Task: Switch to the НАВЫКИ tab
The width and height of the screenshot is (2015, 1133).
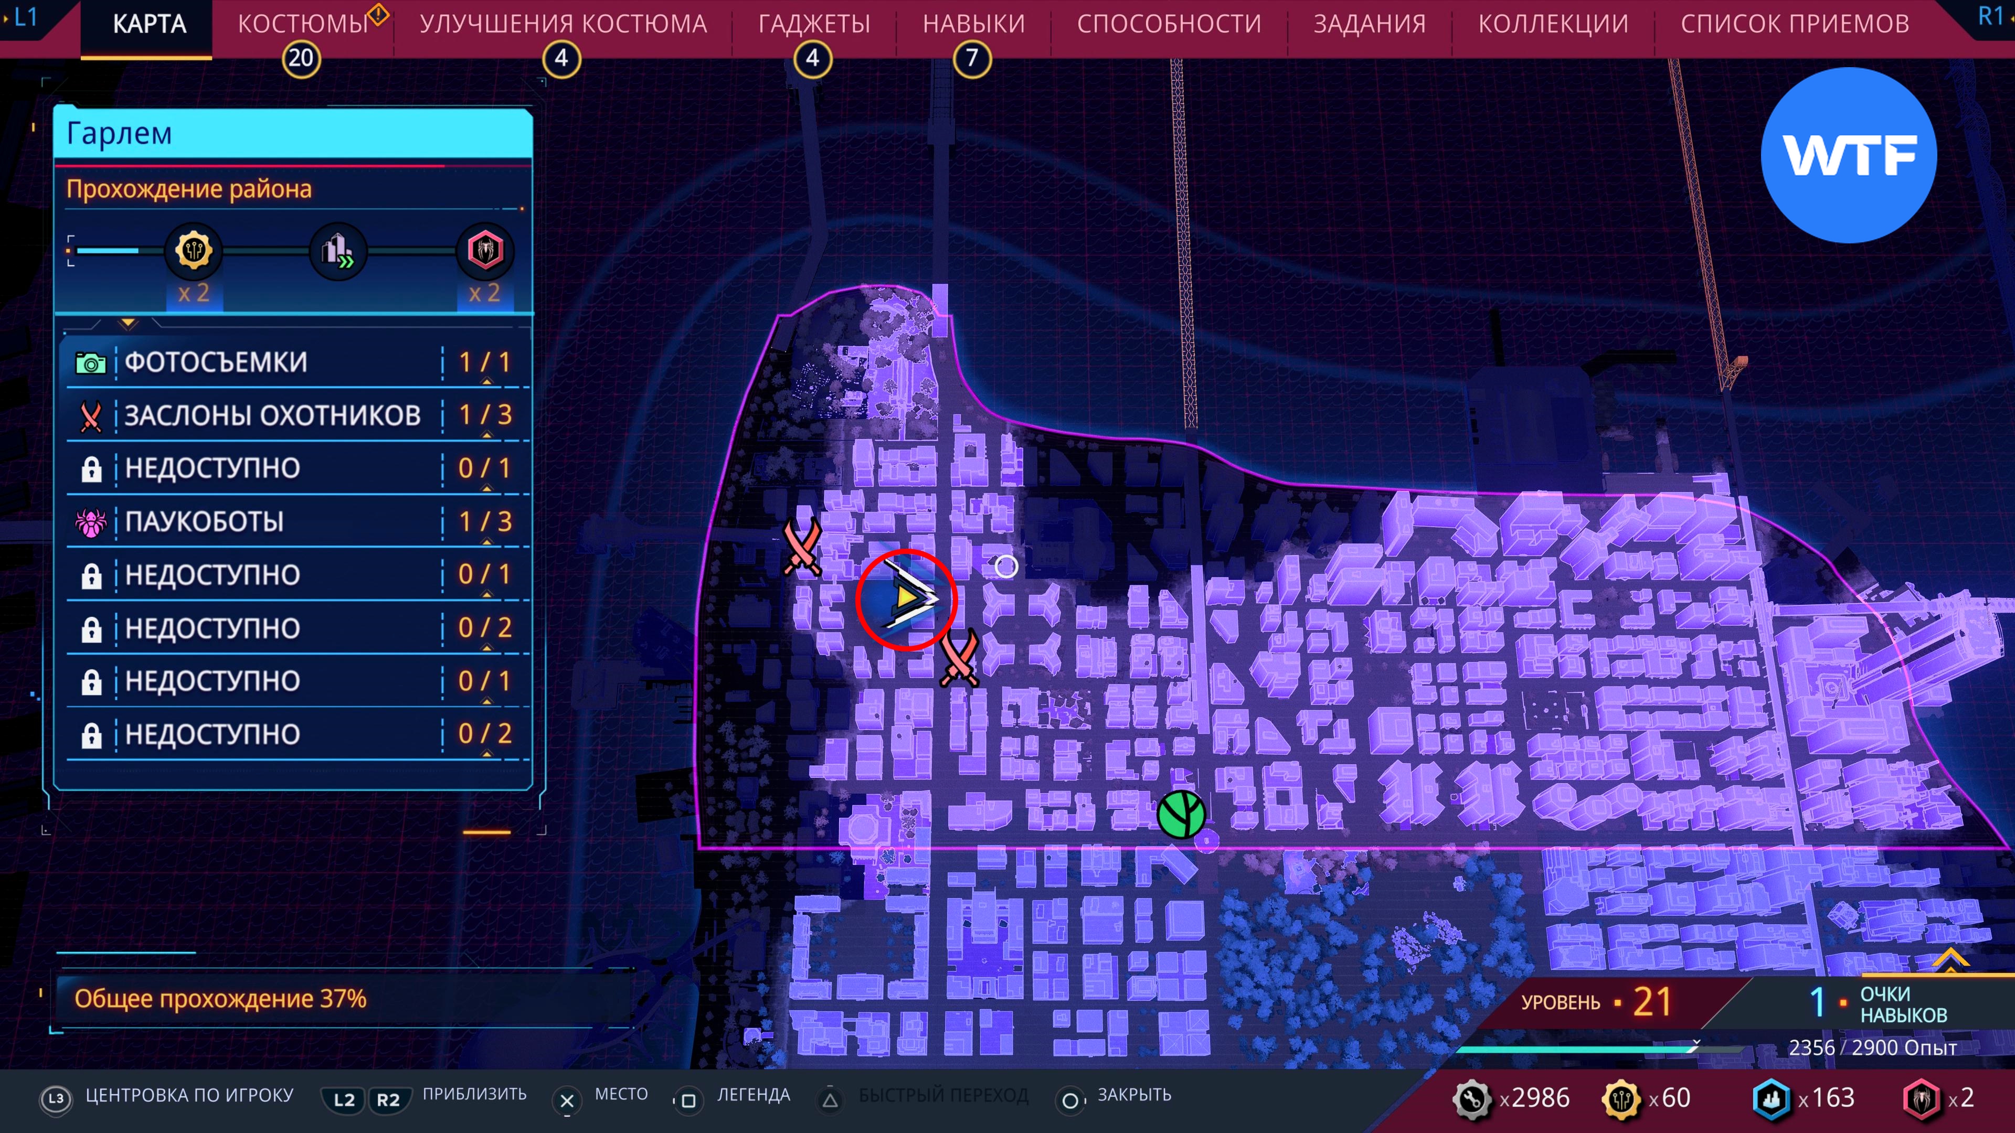Action: (973, 24)
